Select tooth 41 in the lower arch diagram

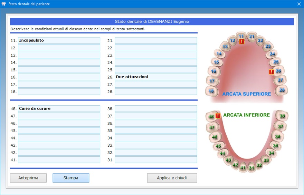click(x=243, y=168)
